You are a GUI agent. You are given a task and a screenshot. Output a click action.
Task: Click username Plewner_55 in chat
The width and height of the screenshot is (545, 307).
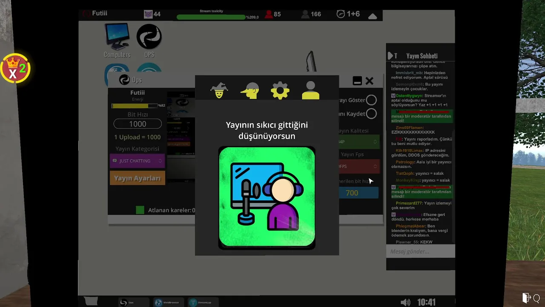[407, 242]
